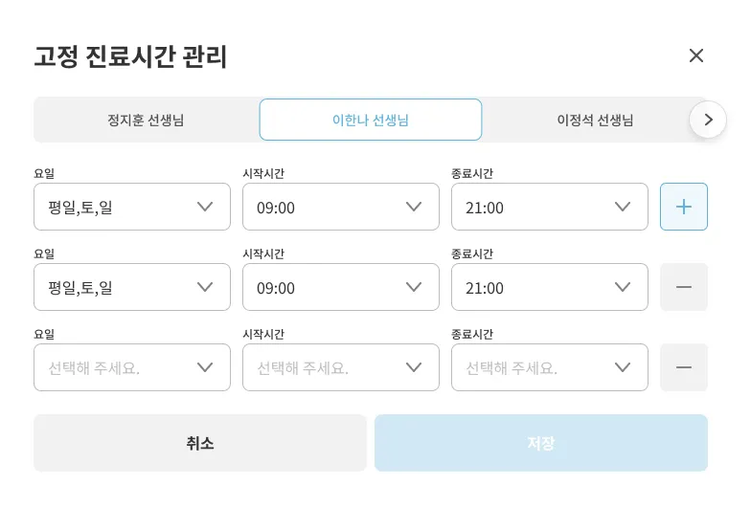This screenshot has width=751, height=507.
Task: Open second row 요일 dropdown
Action: click(x=132, y=287)
